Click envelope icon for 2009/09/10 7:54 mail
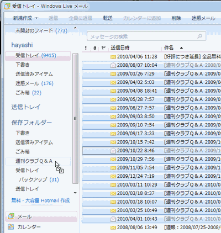 113,125
